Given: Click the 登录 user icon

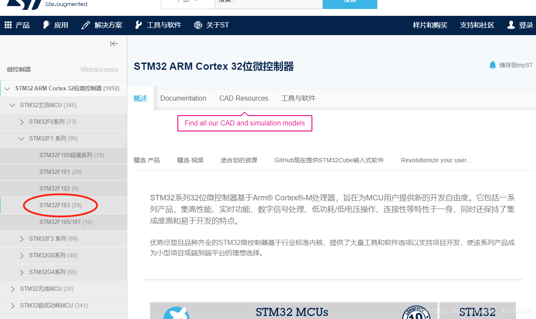Looking at the screenshot, I should [511, 25].
